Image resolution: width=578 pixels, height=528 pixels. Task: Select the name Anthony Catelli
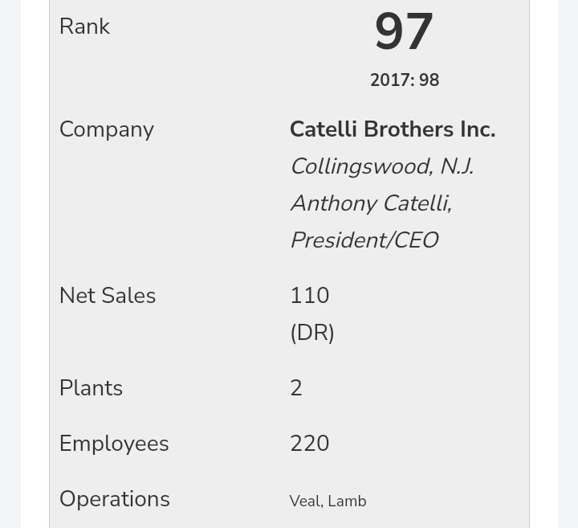coord(370,203)
